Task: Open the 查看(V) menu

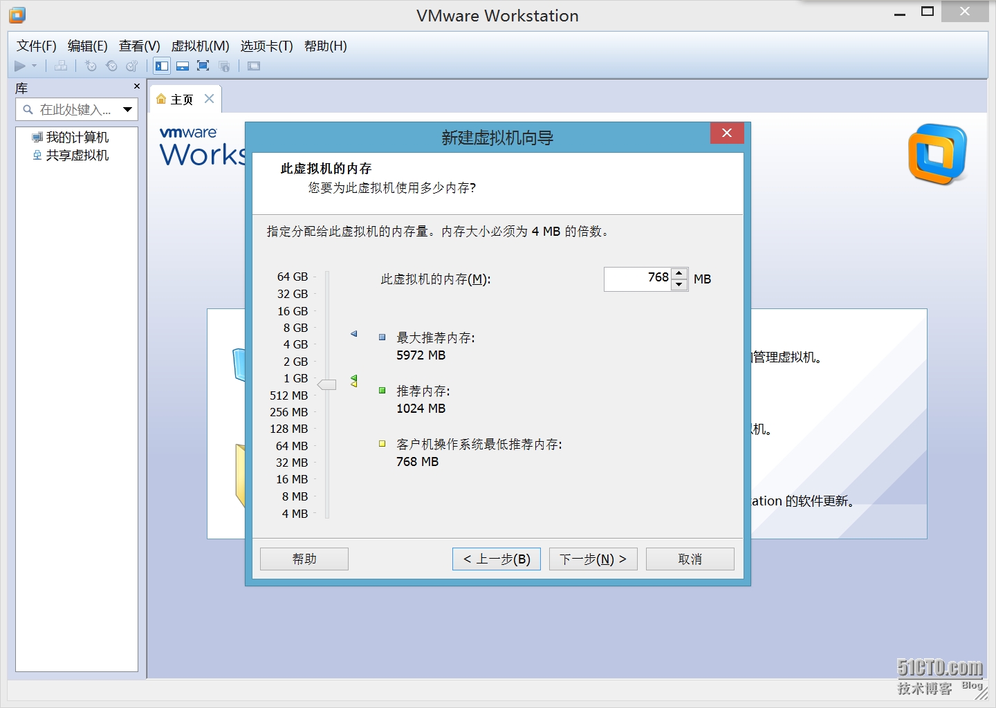Action: [140, 46]
